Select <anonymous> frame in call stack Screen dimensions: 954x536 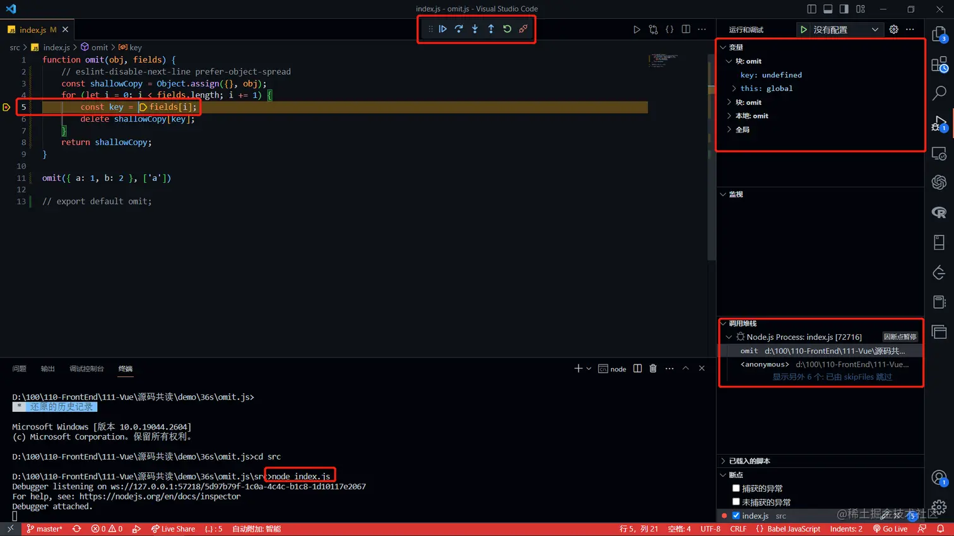[x=820, y=364]
